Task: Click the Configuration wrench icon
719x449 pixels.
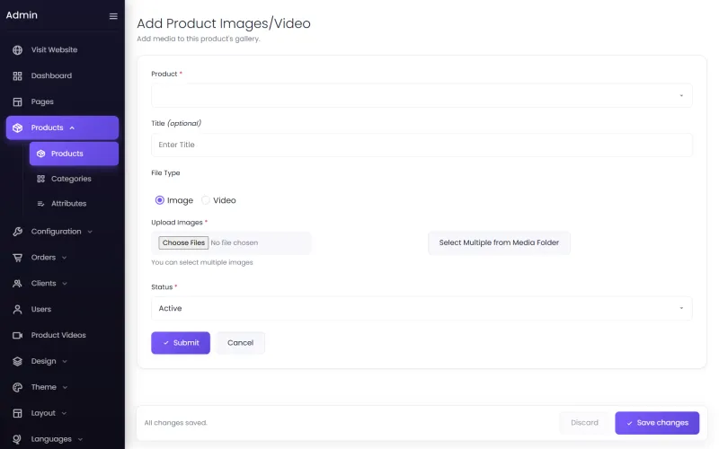Action: point(17,232)
